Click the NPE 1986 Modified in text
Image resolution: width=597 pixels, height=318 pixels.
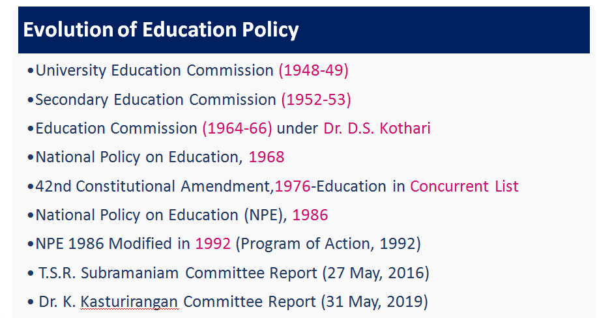coord(113,244)
